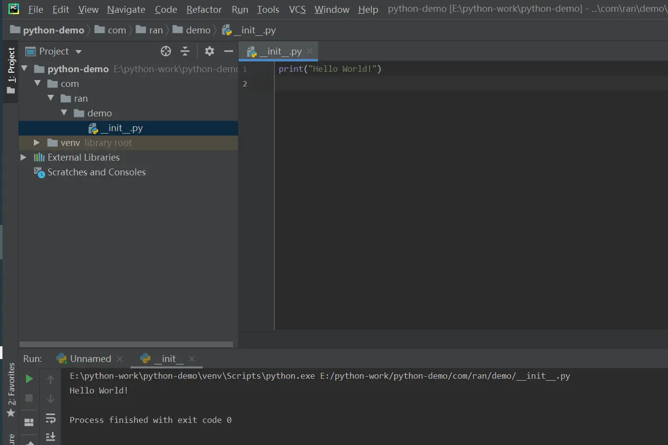The height and width of the screenshot is (445, 668).
Task: Close the Unnamed run tab
Action: [120, 359]
